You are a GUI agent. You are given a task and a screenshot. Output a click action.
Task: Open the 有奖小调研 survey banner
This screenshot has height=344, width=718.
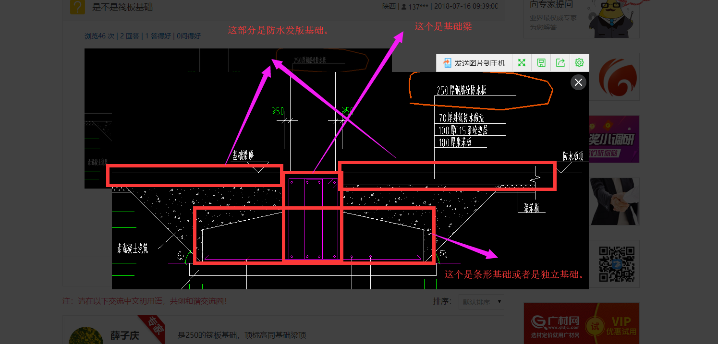click(614, 139)
